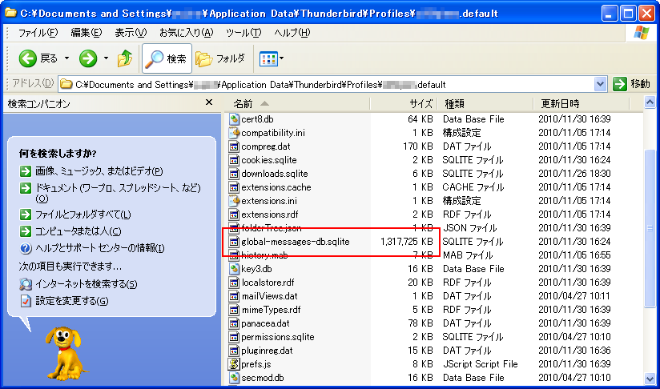Sort by 名前 column header
The image size is (660, 389).
[296, 103]
